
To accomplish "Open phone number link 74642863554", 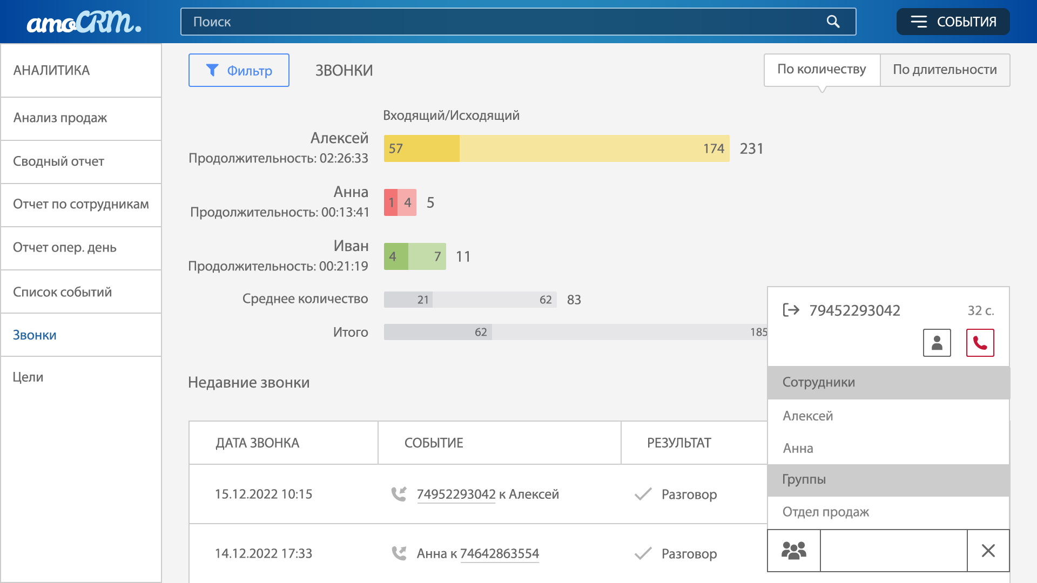I will click(500, 554).
